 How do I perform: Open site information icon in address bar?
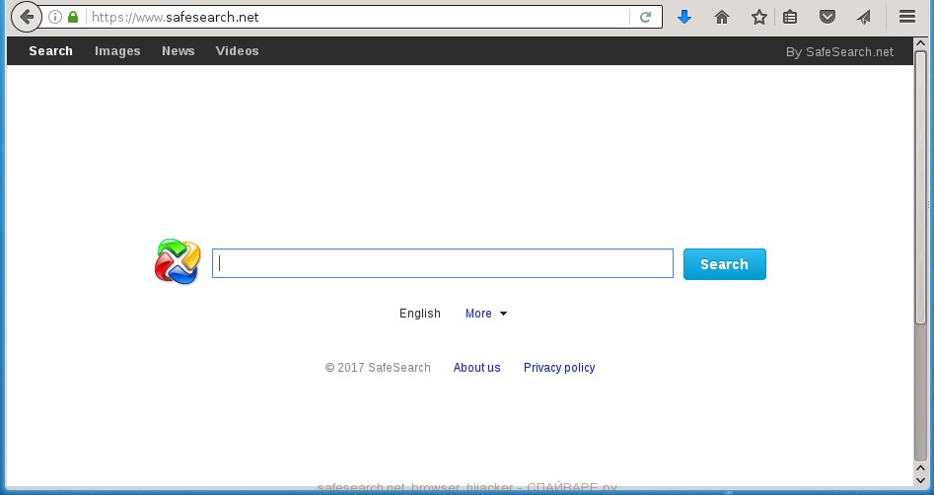pos(55,17)
